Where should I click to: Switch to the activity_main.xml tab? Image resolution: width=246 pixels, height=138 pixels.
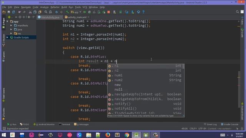77,17
